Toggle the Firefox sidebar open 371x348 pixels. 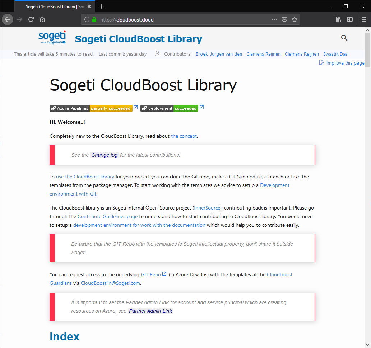pos(350,19)
